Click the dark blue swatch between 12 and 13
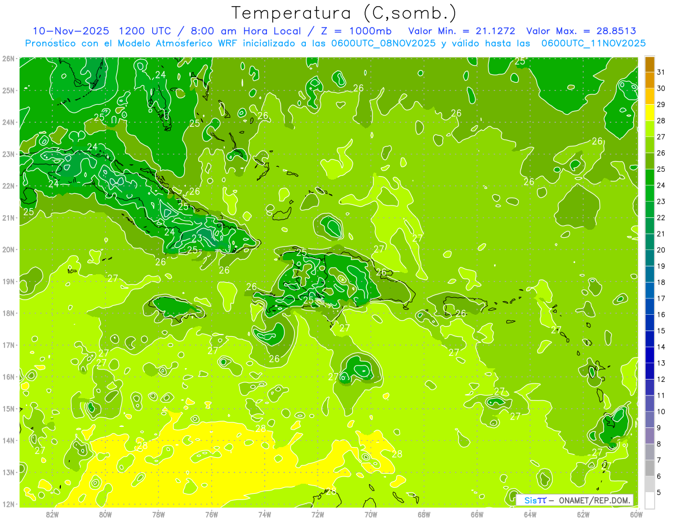Image resolution: width=676 pixels, height=522 pixels. point(650,371)
